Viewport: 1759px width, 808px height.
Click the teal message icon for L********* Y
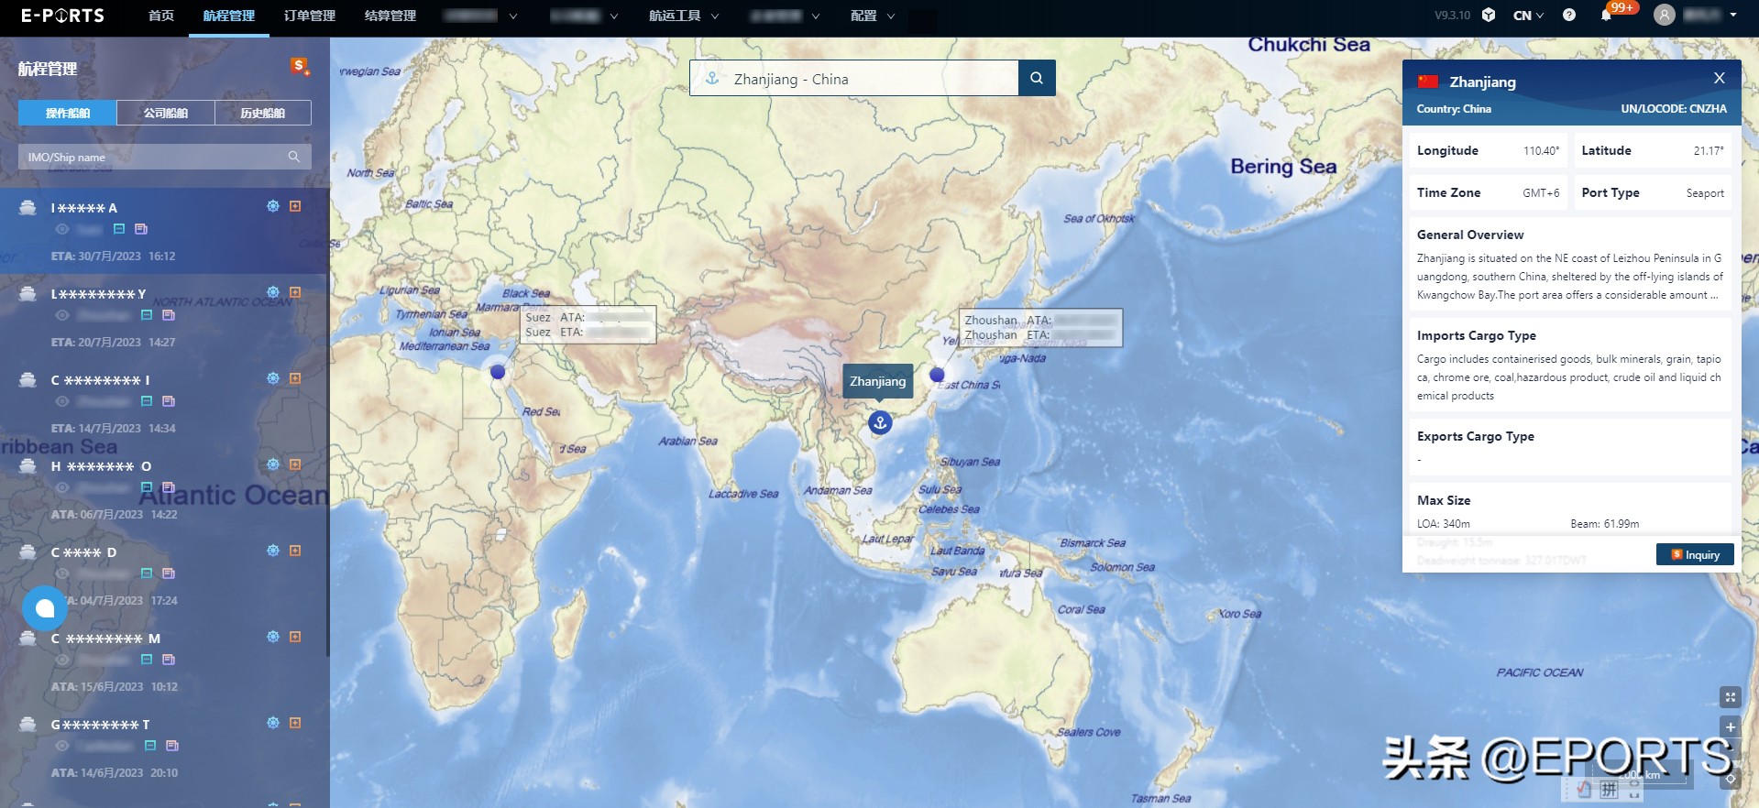click(147, 314)
